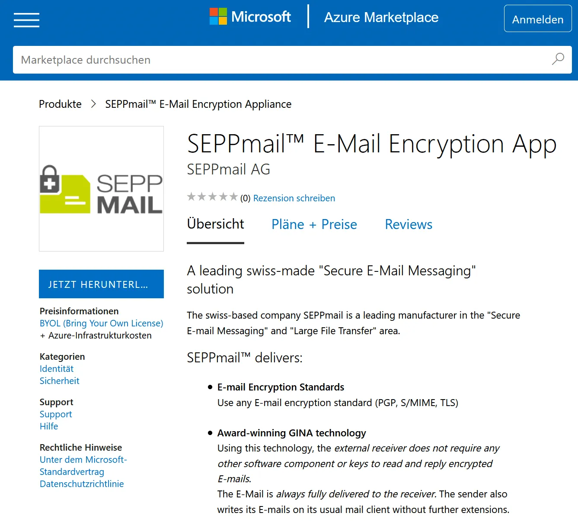
Task: Open the Pläne + Preise tab
Action: point(314,224)
